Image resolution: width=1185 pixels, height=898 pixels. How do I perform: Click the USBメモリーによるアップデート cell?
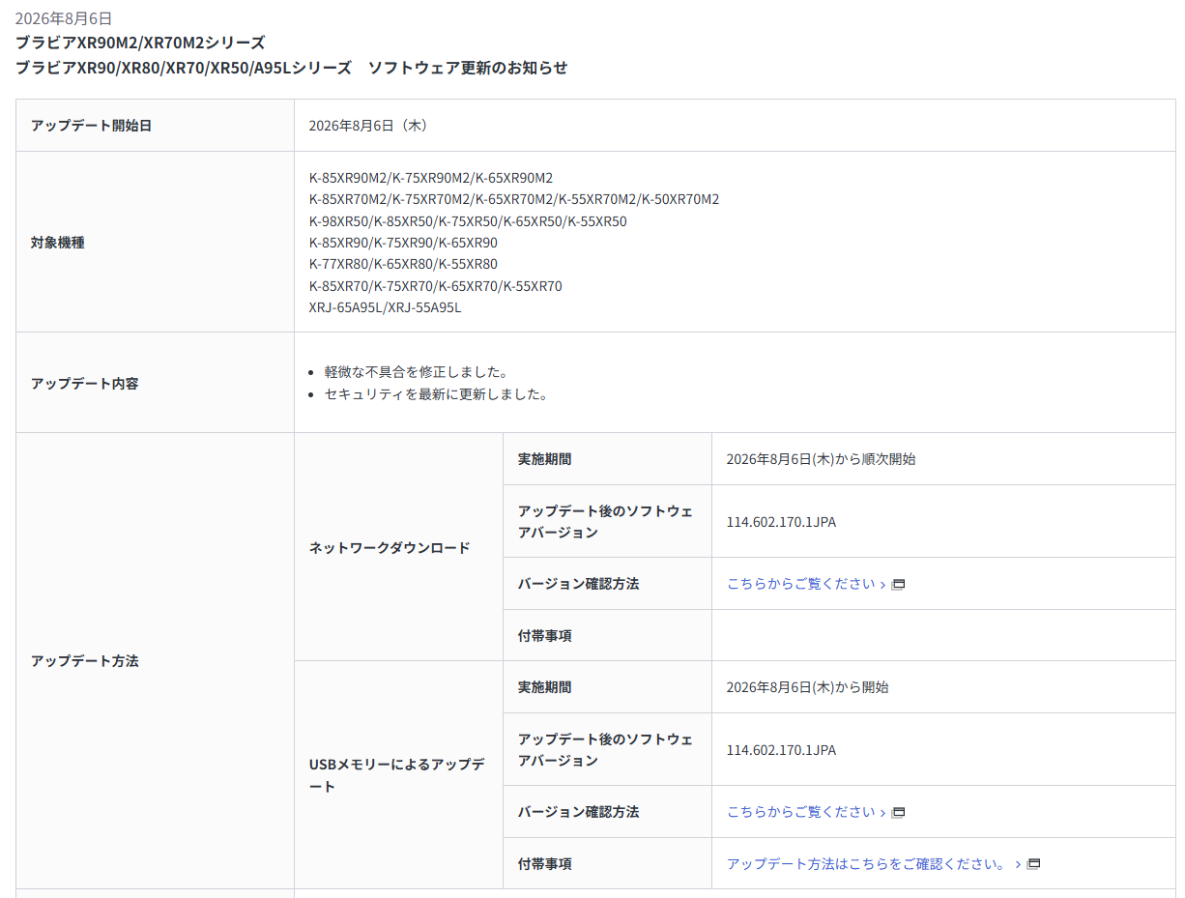tap(397, 775)
